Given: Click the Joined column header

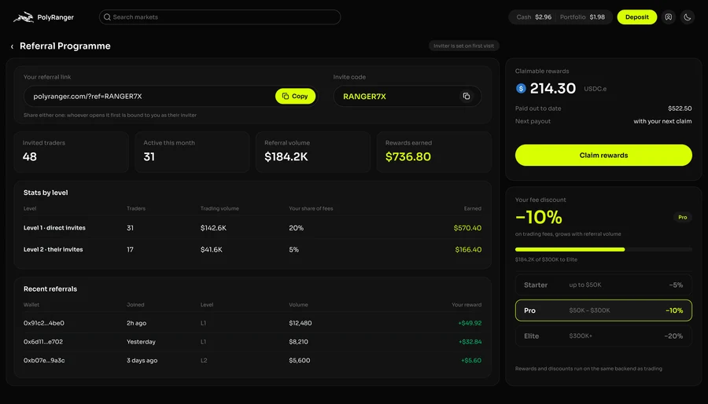Looking at the screenshot, I should tap(135, 305).
